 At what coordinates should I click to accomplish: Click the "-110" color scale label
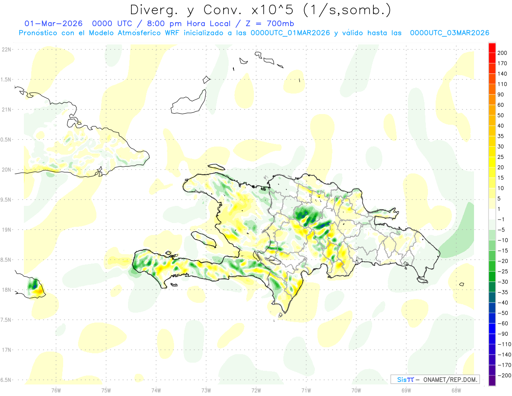click(x=504, y=344)
